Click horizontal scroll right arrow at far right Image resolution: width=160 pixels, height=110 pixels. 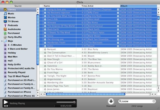point(155,94)
